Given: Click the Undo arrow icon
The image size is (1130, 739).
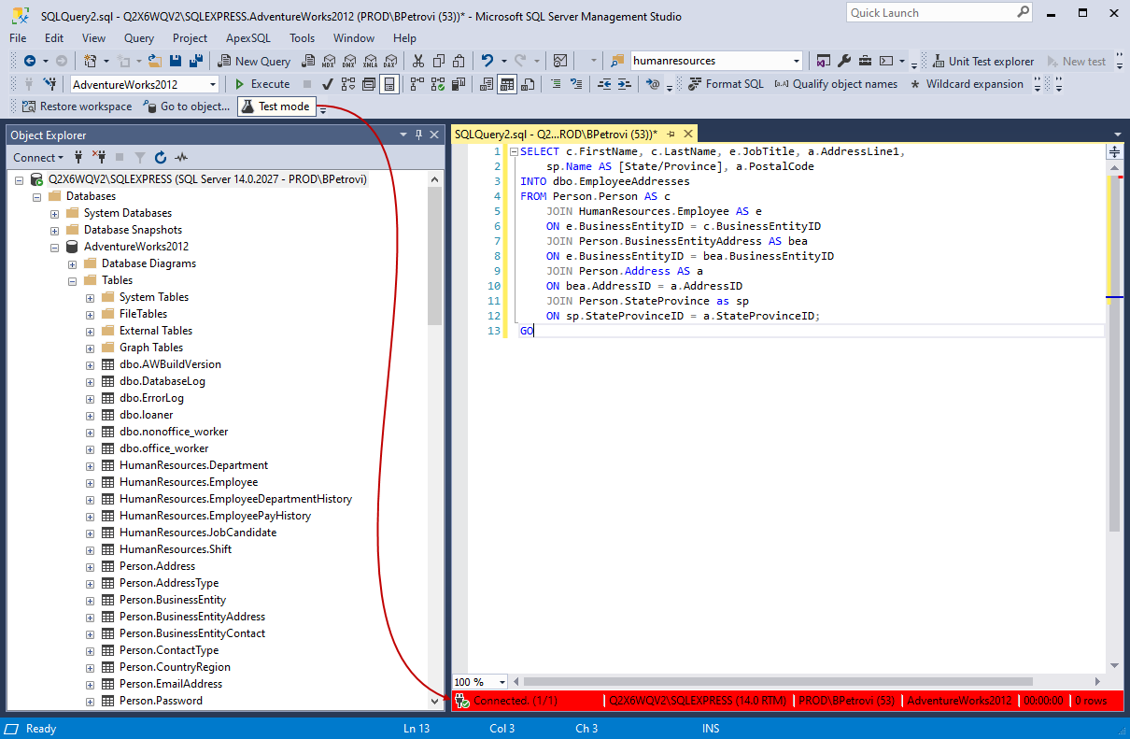Looking at the screenshot, I should [x=487, y=61].
